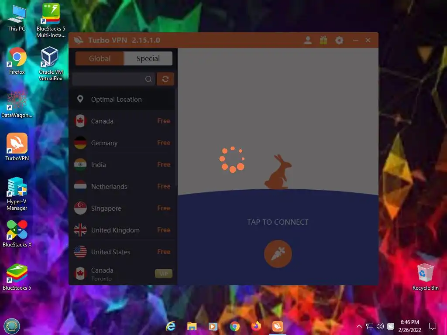Click the United States flag icon
Image resolution: width=447 pixels, height=335 pixels.
click(x=80, y=252)
